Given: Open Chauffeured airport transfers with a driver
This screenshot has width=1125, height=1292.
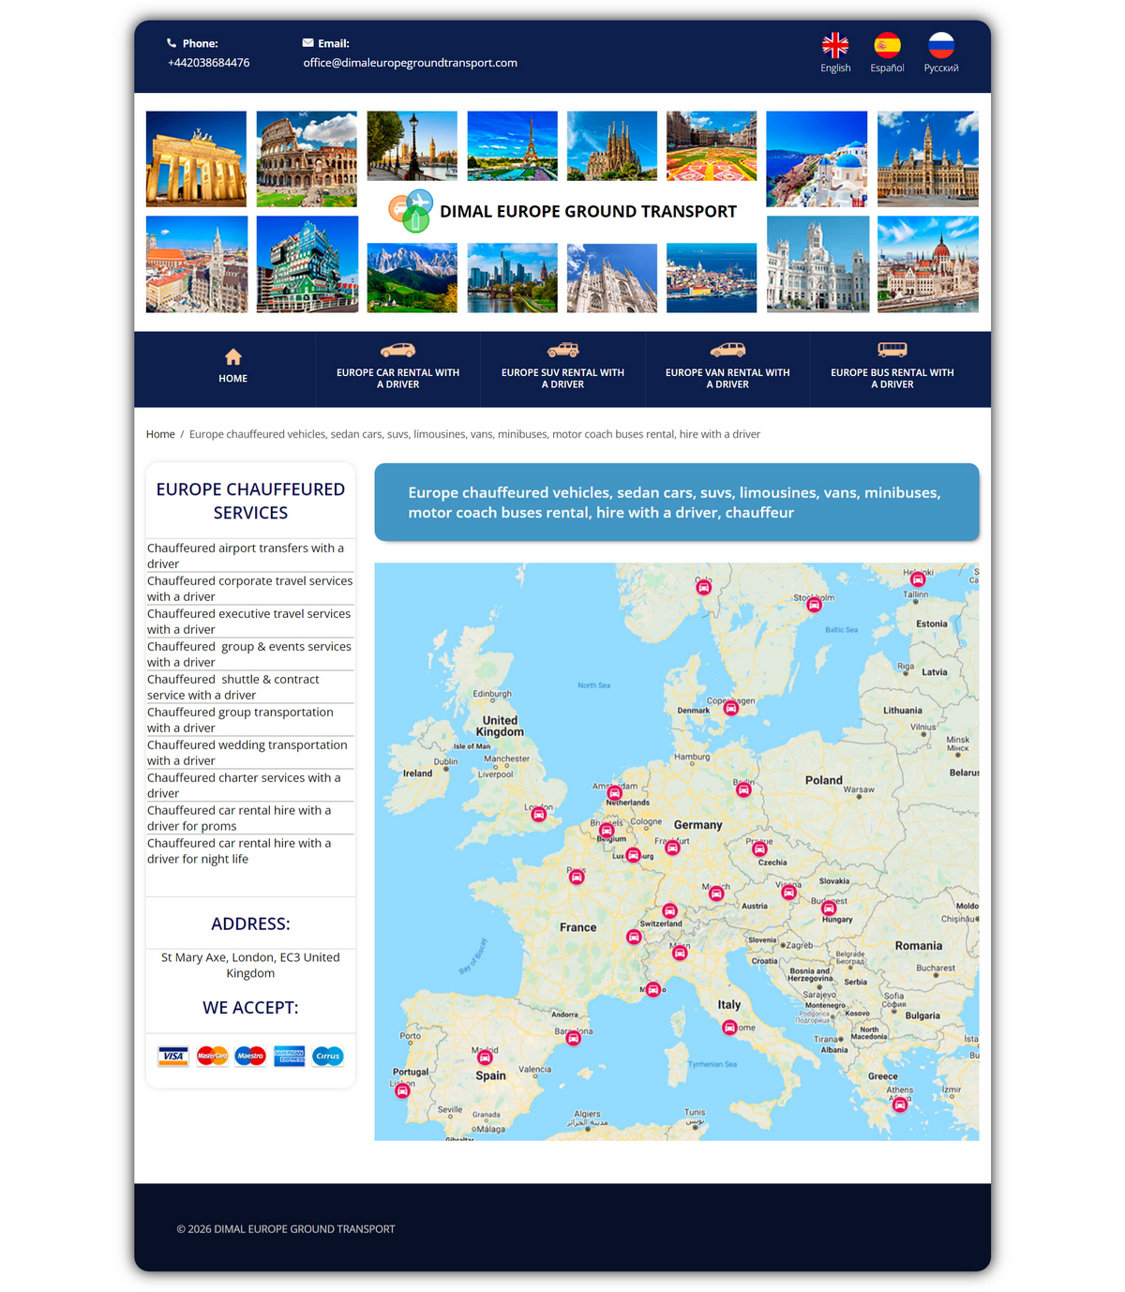Looking at the screenshot, I should [x=250, y=556].
